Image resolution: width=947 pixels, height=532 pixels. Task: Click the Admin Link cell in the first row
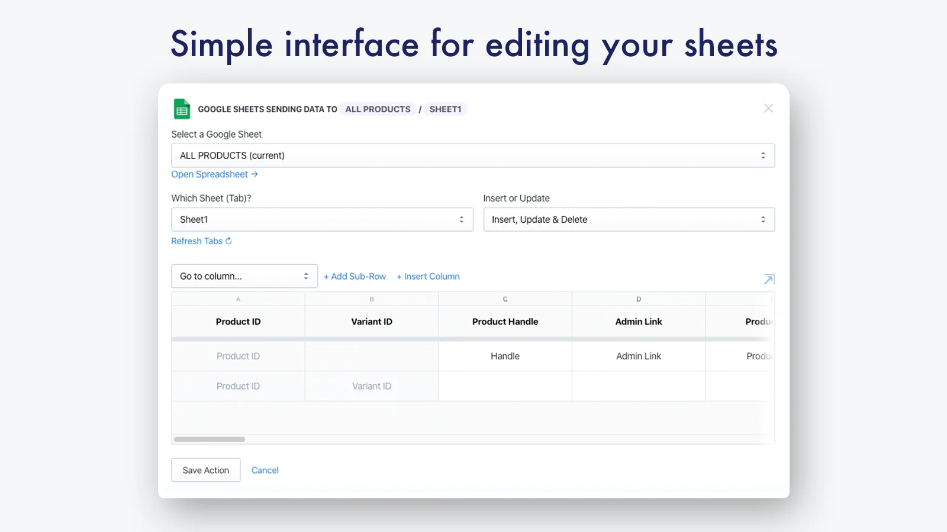click(x=639, y=356)
